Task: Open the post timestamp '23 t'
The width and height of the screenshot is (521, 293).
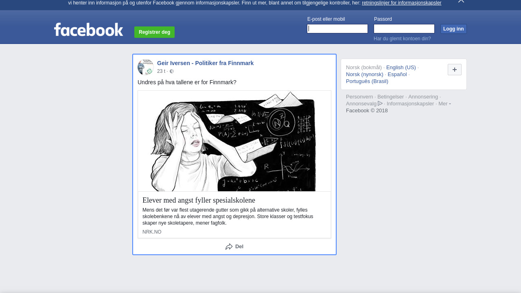Action: [161, 71]
